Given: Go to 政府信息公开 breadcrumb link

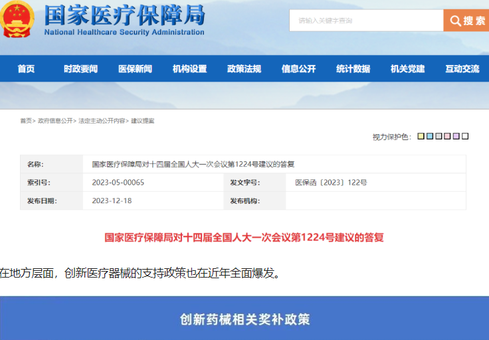Looking at the screenshot, I should tap(55, 121).
